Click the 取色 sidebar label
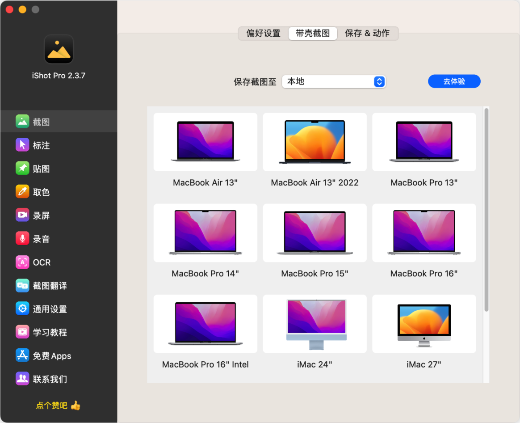 41,192
